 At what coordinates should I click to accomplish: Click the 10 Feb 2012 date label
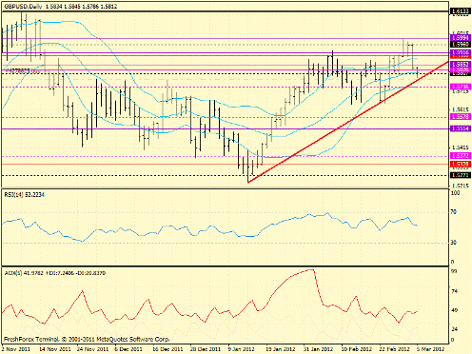point(357,349)
